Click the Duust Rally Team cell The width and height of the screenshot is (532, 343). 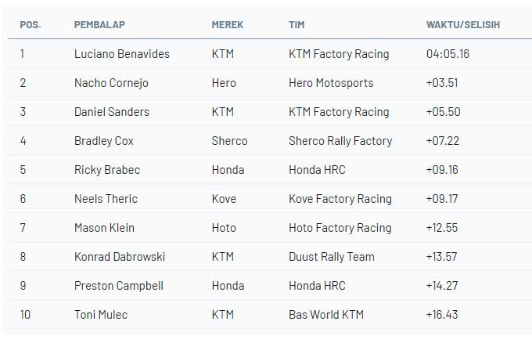click(332, 257)
